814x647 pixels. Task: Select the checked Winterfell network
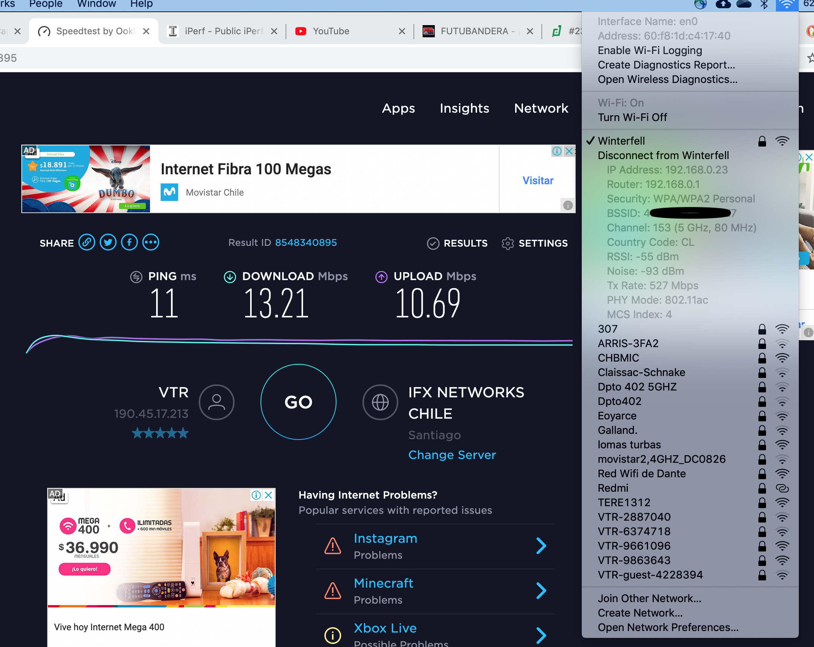690,141
